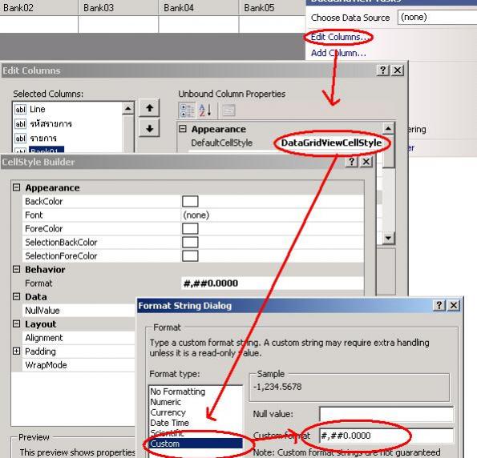
Task: Open the Add Column link
Action: point(338,53)
